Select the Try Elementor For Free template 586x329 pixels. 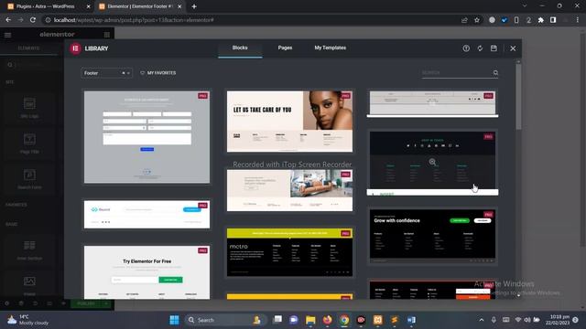click(146, 272)
